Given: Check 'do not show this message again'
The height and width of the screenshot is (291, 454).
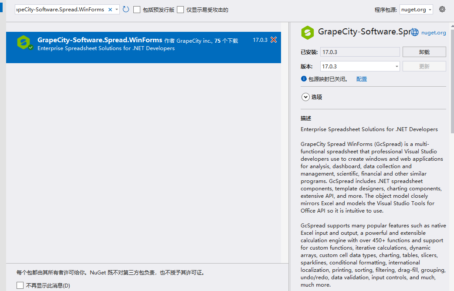Looking at the screenshot, I should point(20,285).
